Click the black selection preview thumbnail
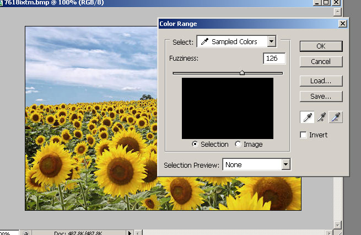Viewport: 361px width, 235px height. [228, 108]
